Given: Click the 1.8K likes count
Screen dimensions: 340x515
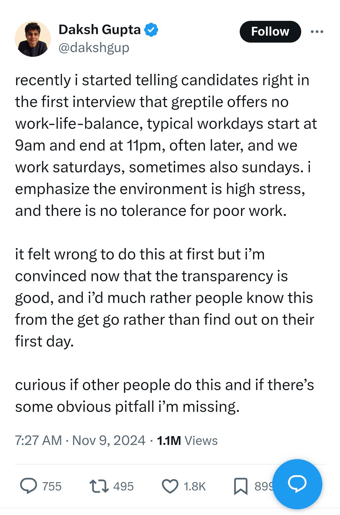Looking at the screenshot, I should point(195,486).
